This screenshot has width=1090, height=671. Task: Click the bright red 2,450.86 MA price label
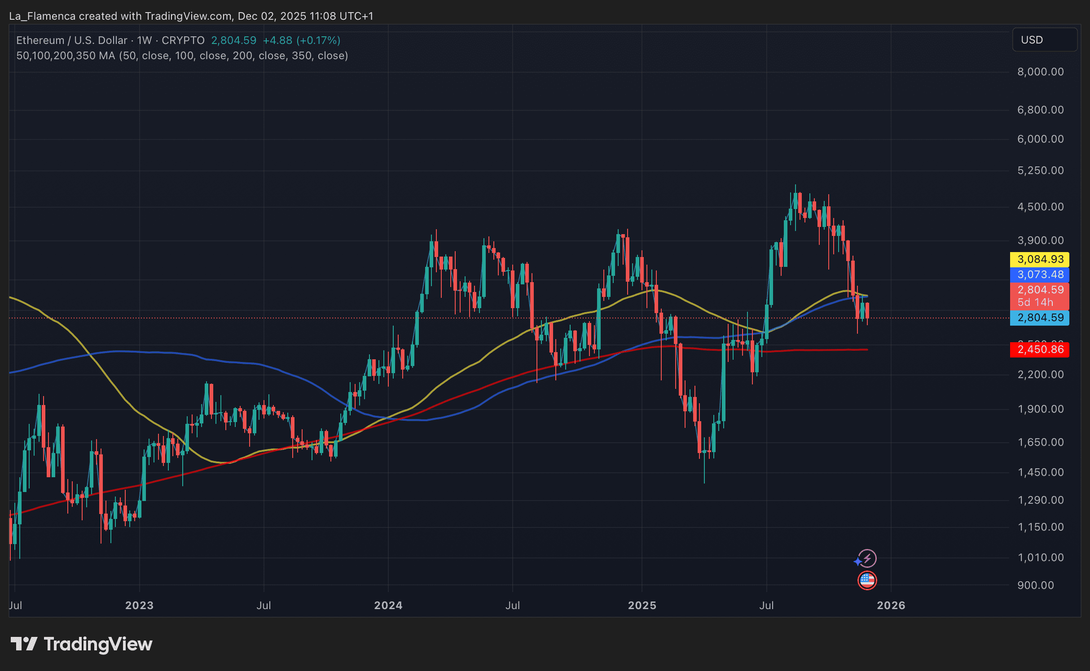pyautogui.click(x=1039, y=349)
